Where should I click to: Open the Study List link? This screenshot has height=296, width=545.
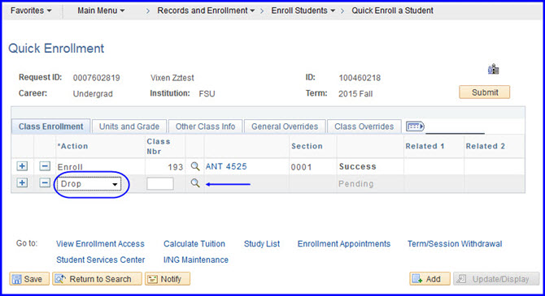coord(262,243)
